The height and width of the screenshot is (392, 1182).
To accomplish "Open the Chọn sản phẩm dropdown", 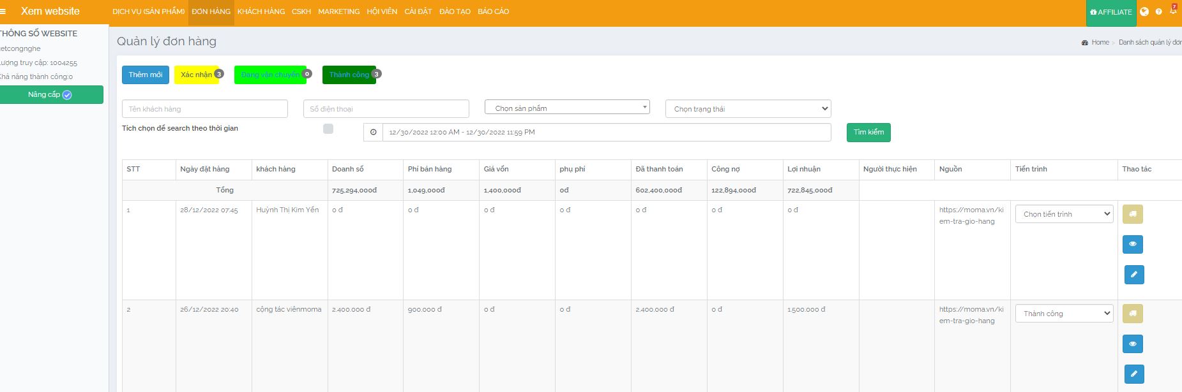I will [567, 108].
